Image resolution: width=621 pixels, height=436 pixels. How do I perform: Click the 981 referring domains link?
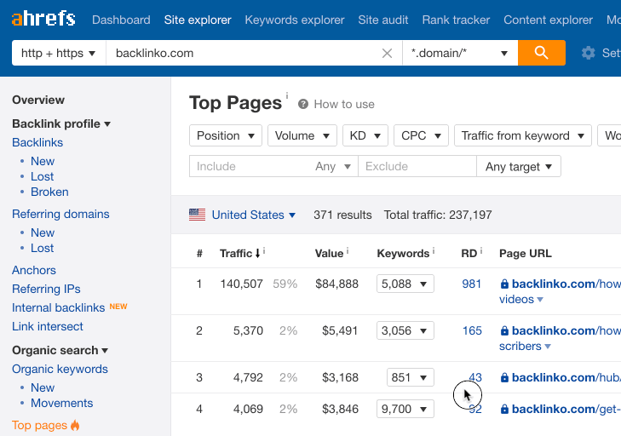point(471,284)
